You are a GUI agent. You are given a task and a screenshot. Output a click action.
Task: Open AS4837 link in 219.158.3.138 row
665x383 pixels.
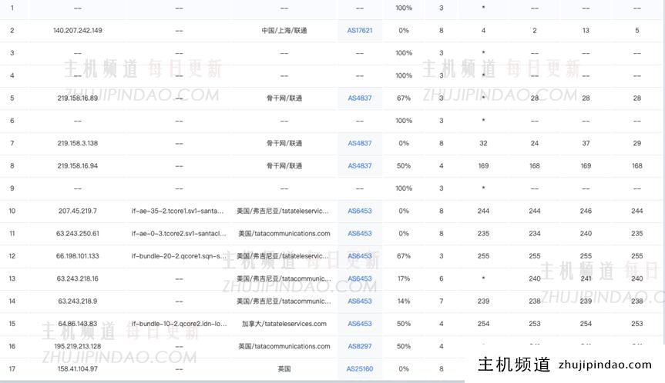360,144
